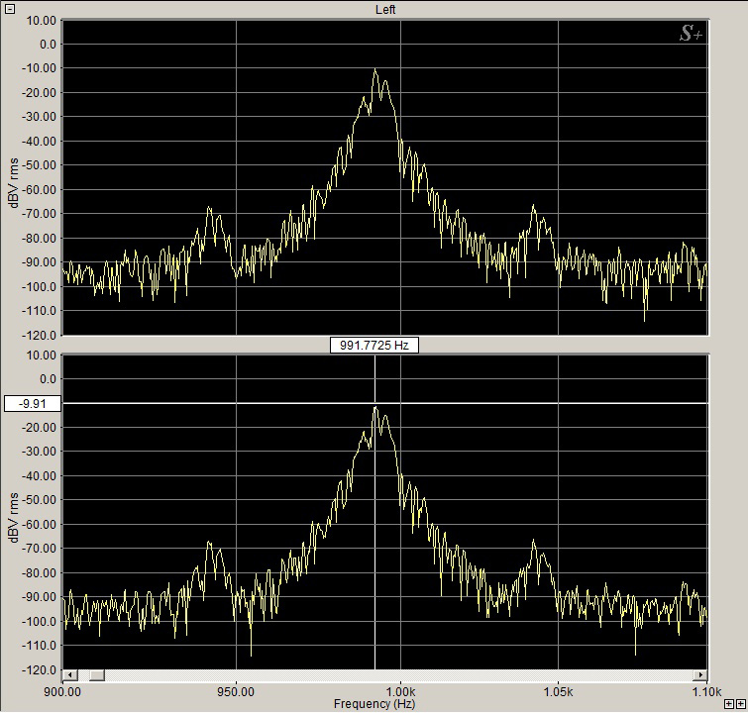This screenshot has height=713, width=748.
Task: Click the 950.00 frequency axis tick label
Action: click(236, 689)
